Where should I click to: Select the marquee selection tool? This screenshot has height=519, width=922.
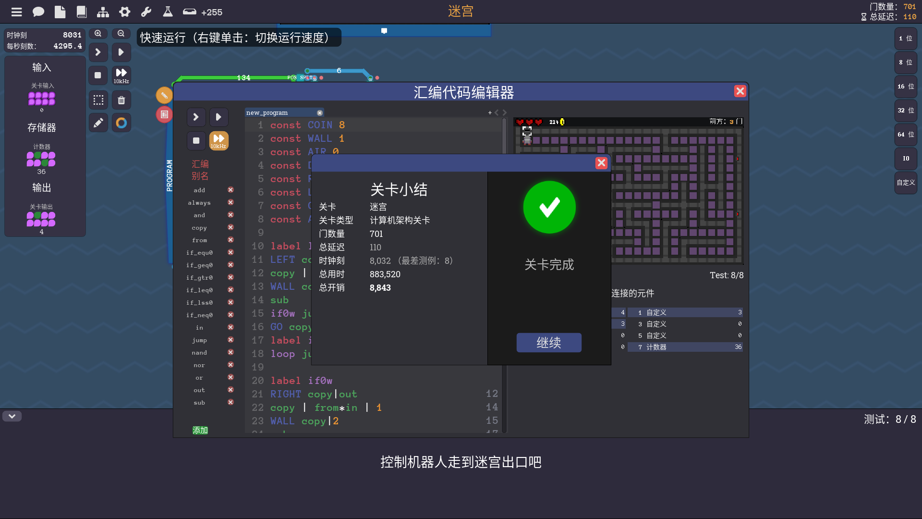click(98, 100)
